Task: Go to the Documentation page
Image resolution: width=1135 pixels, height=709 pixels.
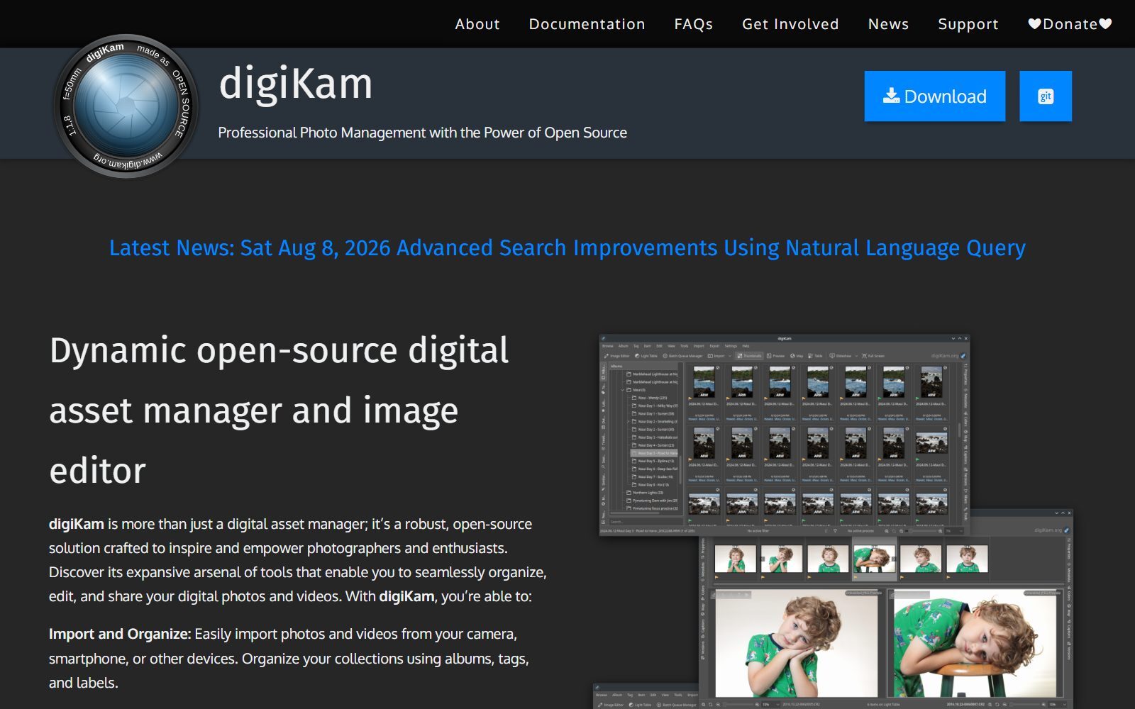Action: click(x=587, y=24)
